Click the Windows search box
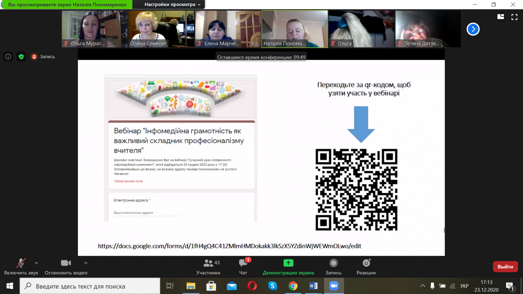The image size is (523, 294). click(90, 286)
